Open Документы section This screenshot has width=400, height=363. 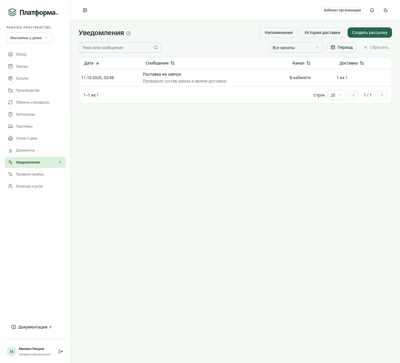[35, 150]
